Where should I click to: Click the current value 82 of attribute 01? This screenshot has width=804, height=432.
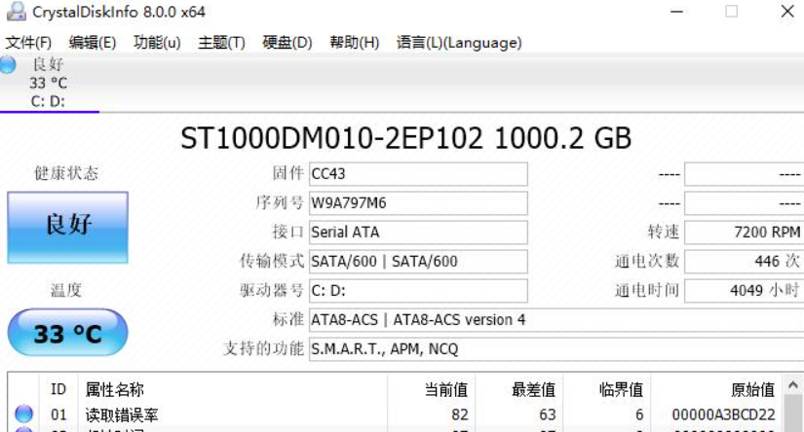tap(459, 414)
